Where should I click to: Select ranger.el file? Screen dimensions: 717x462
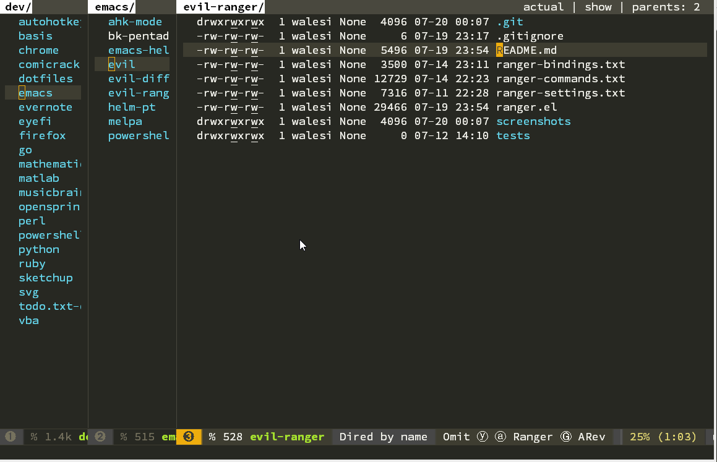point(526,107)
